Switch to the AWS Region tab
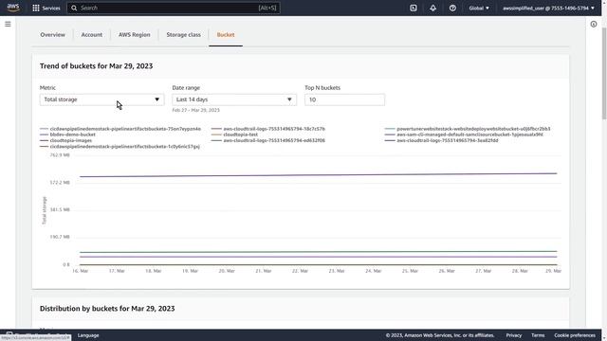The image size is (607, 341). click(135, 35)
